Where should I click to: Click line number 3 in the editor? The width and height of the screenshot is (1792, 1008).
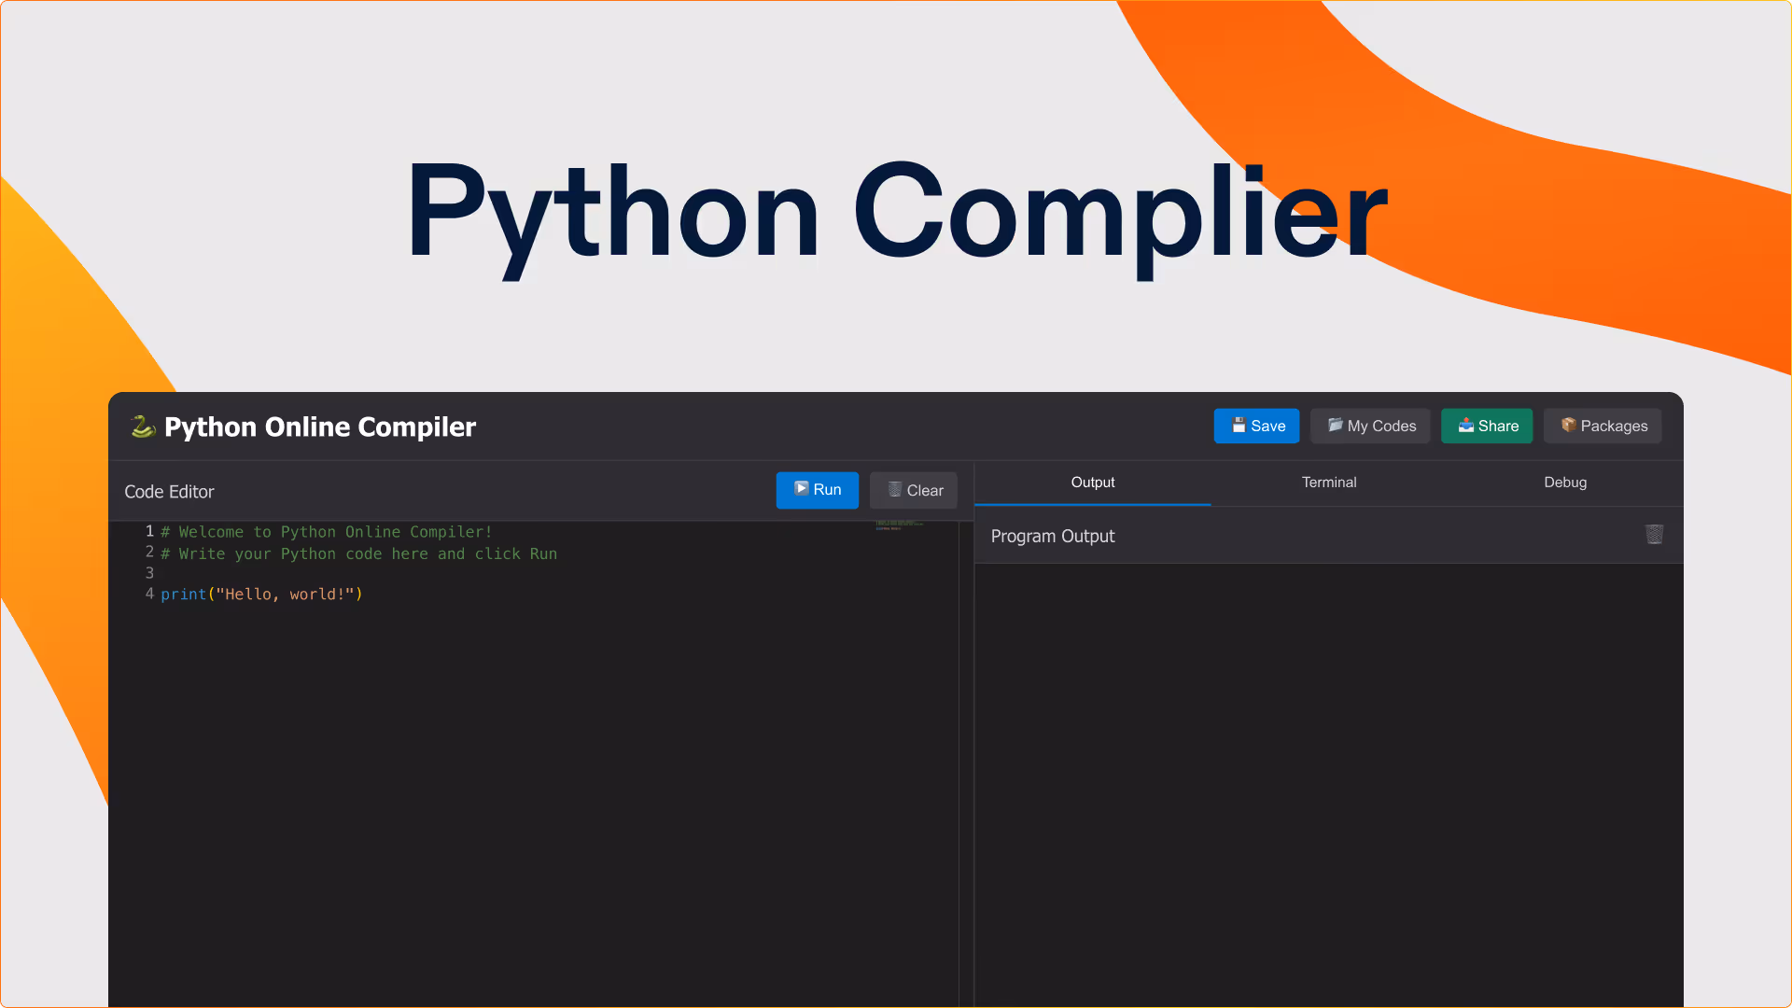tap(149, 572)
